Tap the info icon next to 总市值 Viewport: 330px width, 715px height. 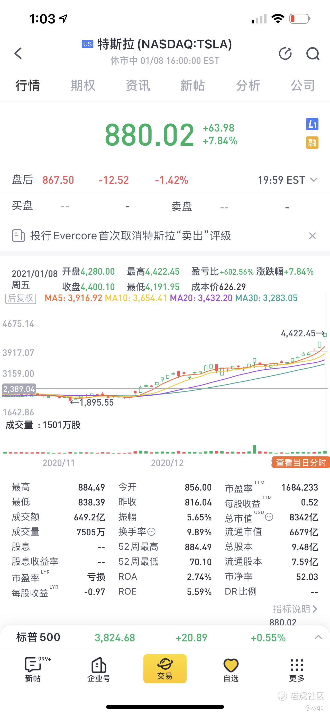(269, 517)
